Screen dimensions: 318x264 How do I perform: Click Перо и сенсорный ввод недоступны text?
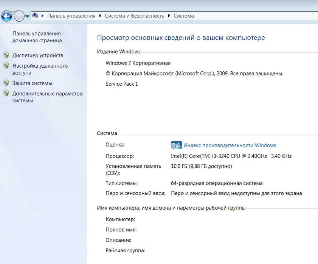point(236,193)
